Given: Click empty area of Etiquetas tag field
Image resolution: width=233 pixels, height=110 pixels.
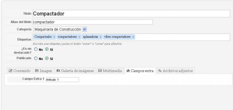Looking at the screenshot, I should (183, 37).
